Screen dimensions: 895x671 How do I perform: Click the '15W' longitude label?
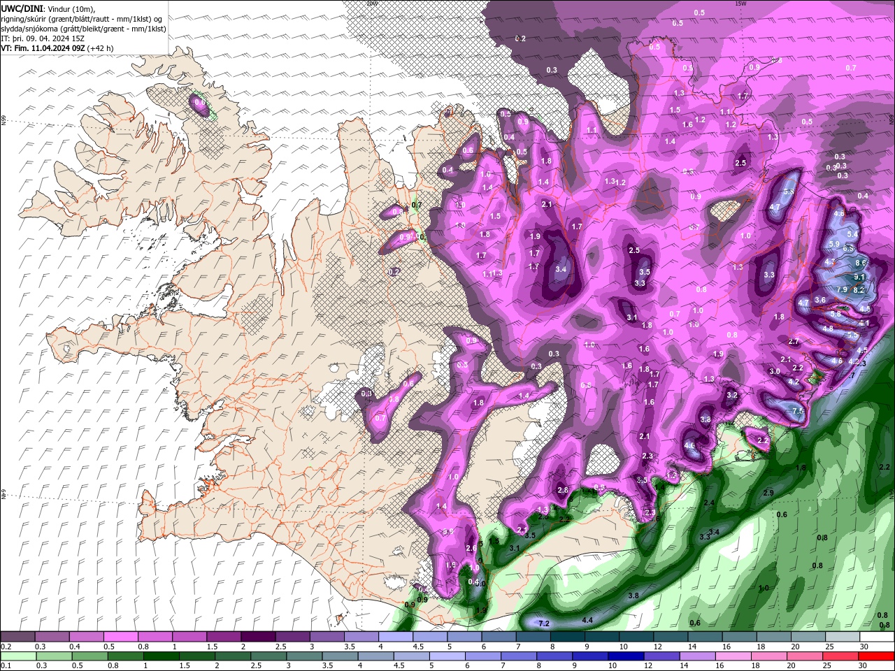[x=741, y=3]
